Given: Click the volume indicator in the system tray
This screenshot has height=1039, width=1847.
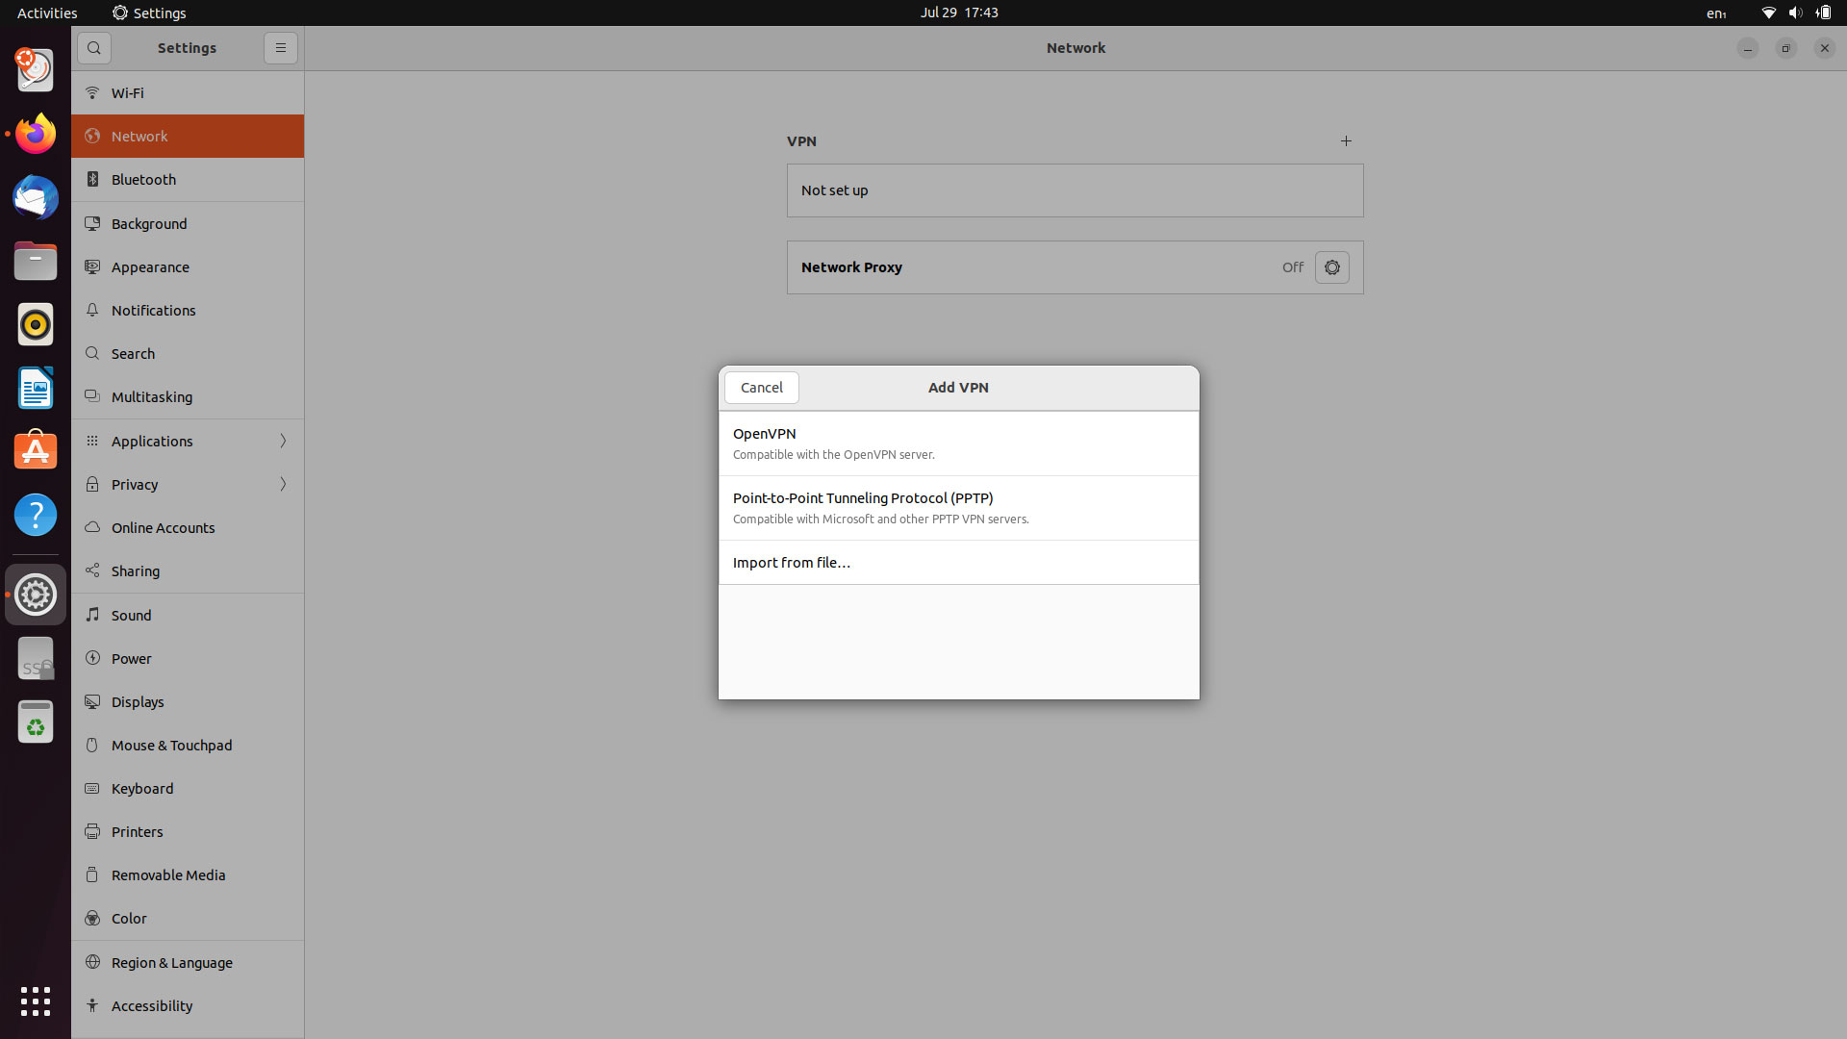Looking at the screenshot, I should [1795, 13].
